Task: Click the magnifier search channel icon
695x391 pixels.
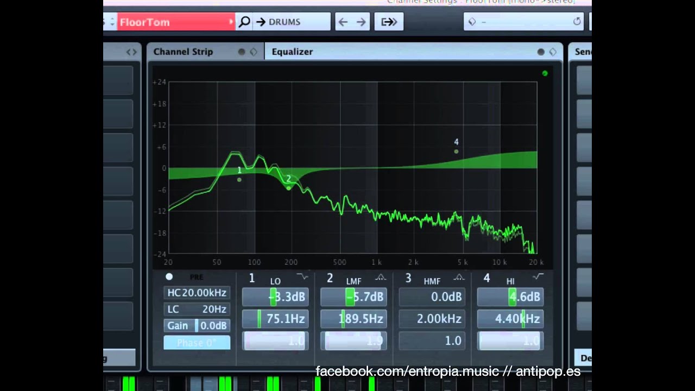Action: [x=244, y=22]
